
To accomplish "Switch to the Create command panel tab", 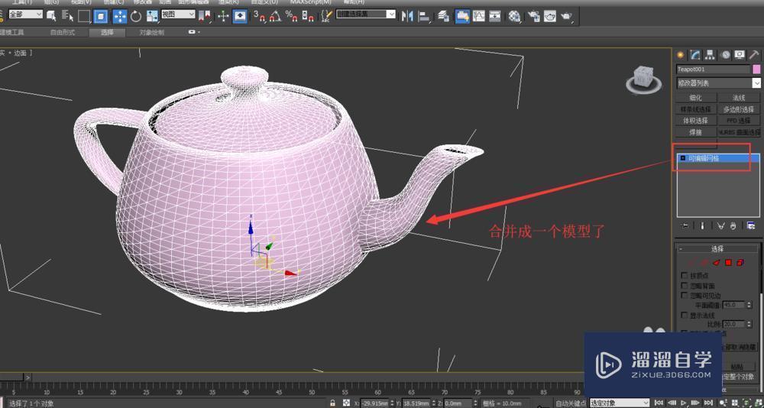I will tap(681, 54).
